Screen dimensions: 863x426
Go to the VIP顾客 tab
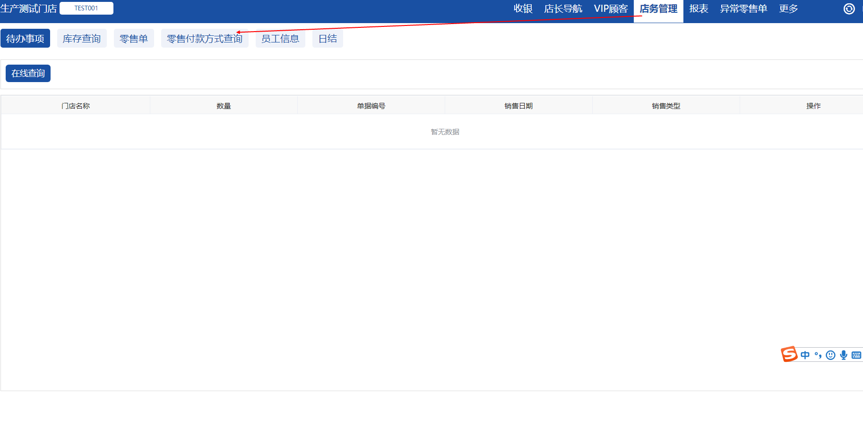tap(611, 9)
